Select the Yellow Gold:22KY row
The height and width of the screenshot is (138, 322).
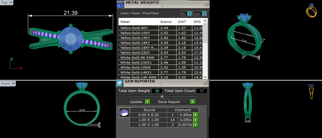(x=161, y=52)
